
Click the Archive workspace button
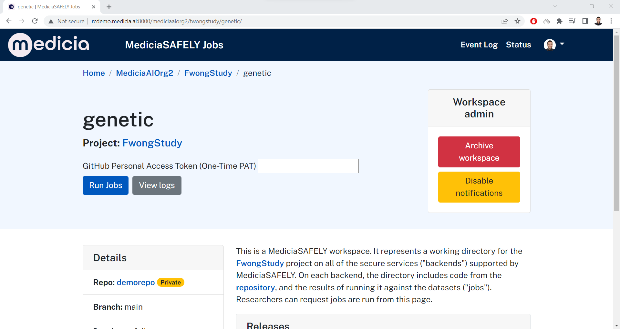tap(479, 152)
